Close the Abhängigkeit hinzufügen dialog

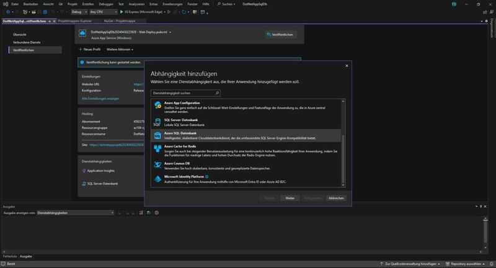(347, 66)
